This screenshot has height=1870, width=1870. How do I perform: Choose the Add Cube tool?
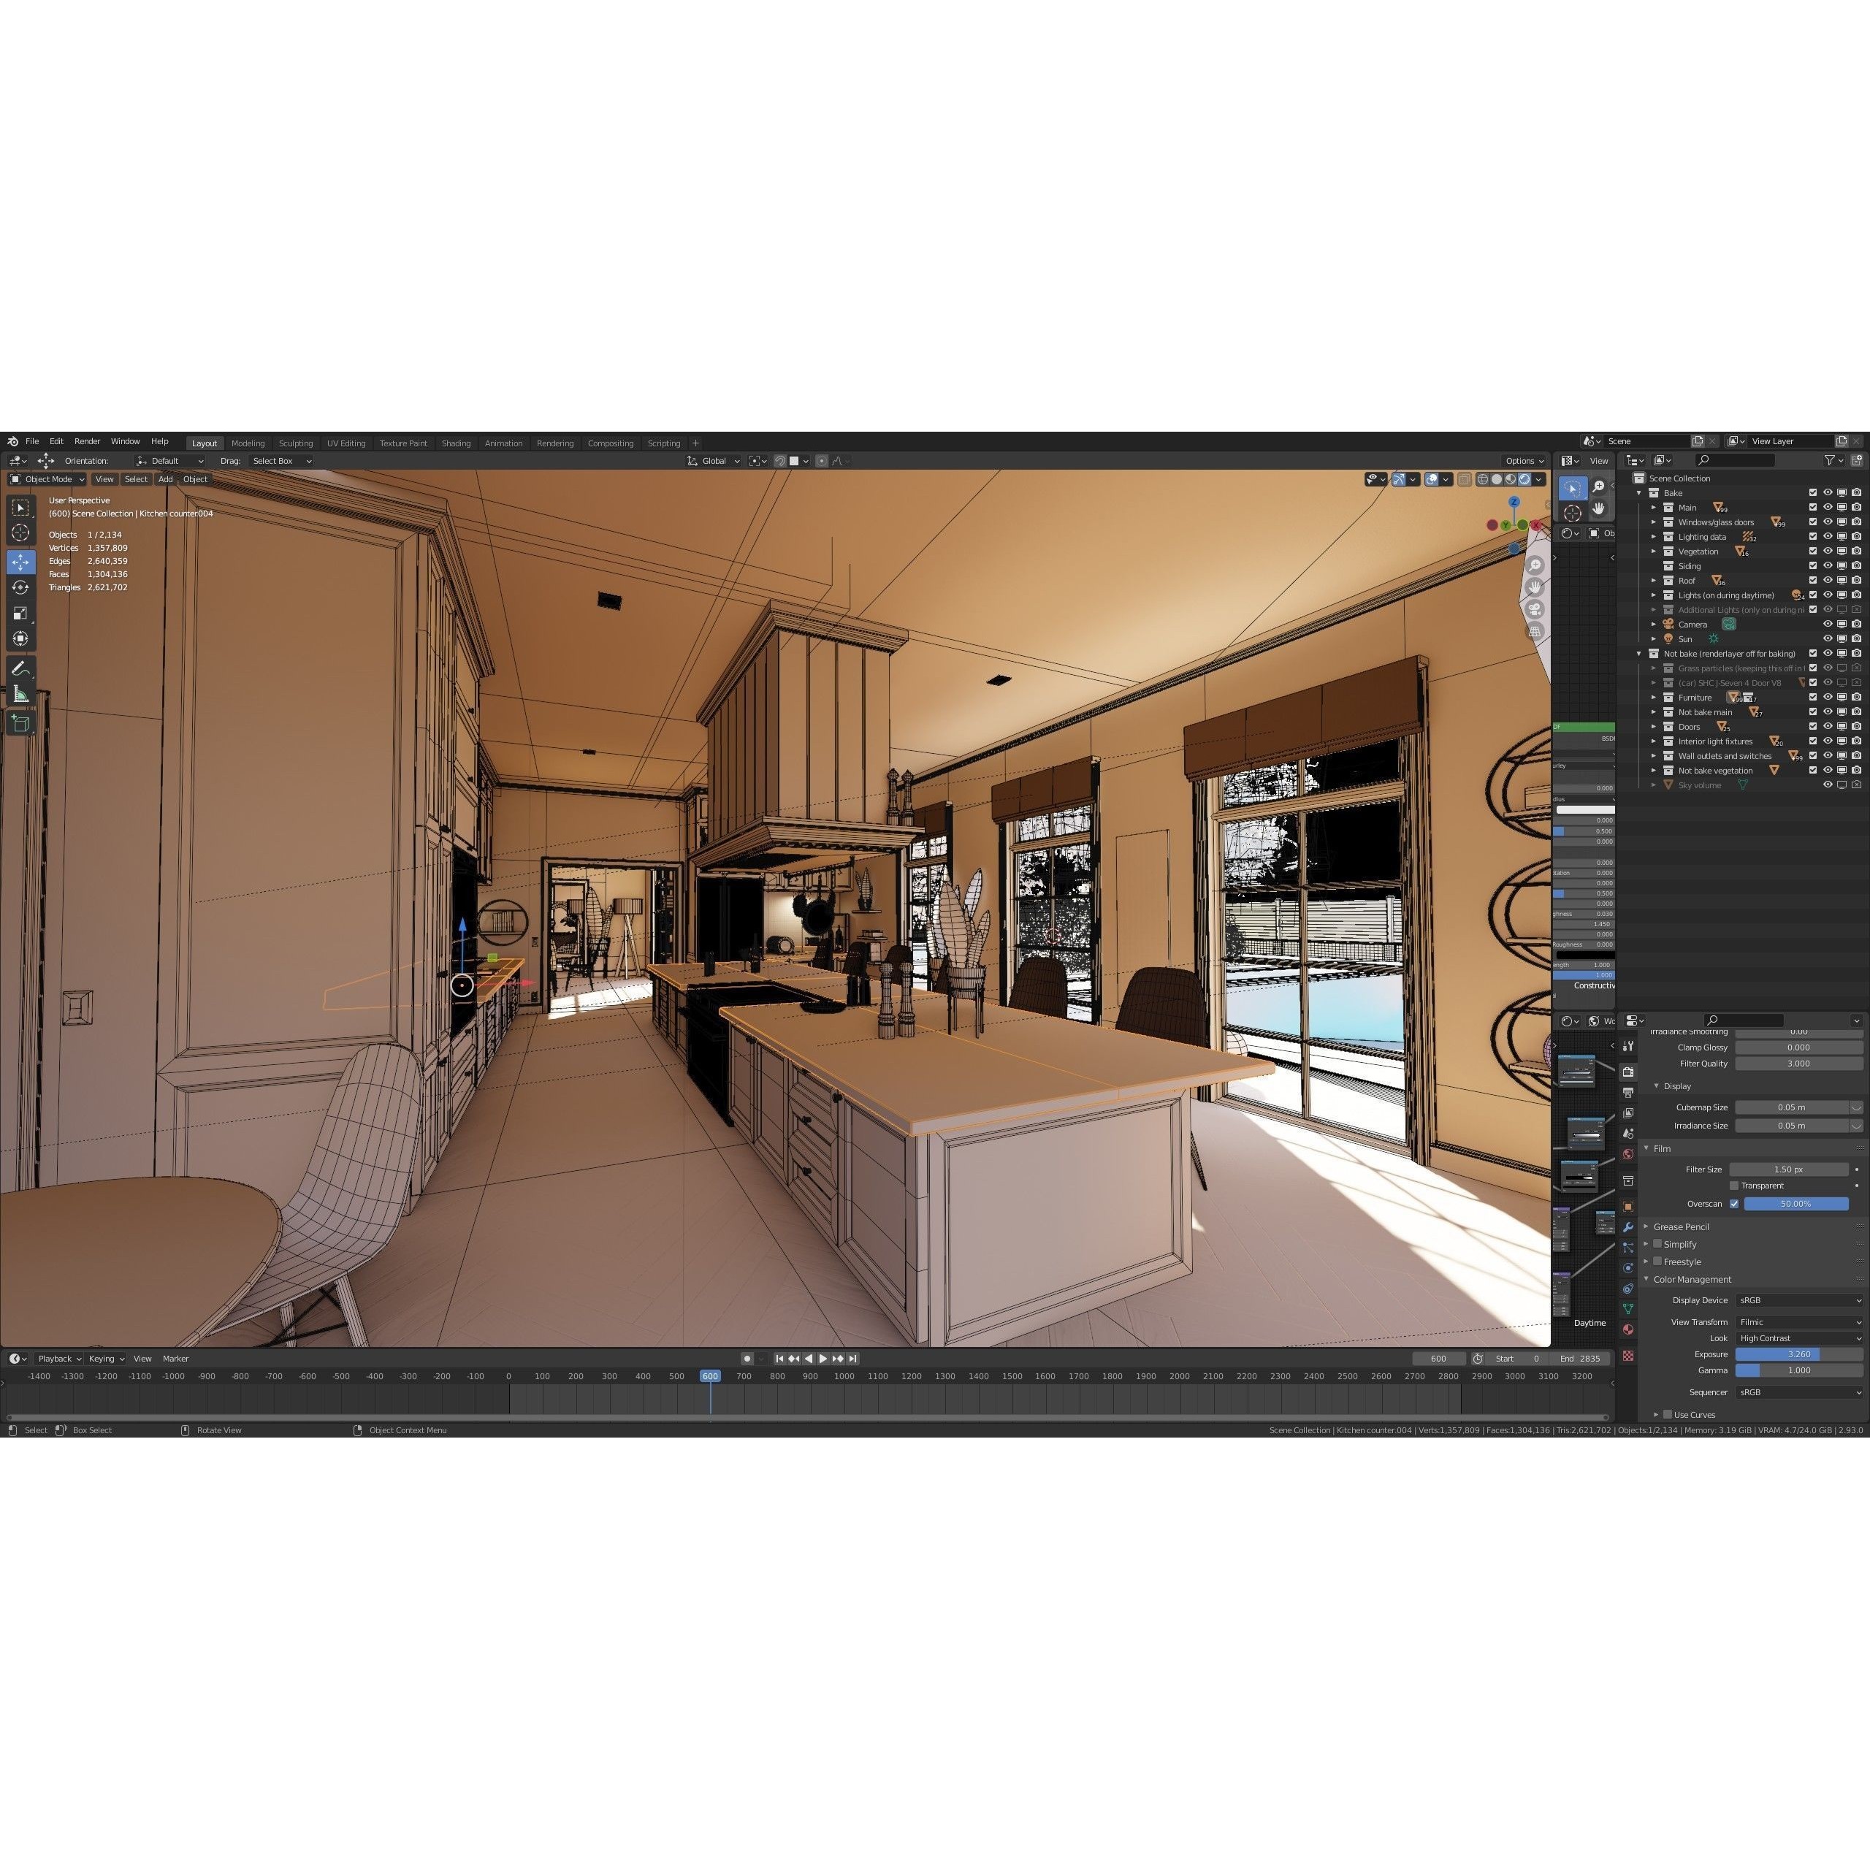click(x=20, y=723)
